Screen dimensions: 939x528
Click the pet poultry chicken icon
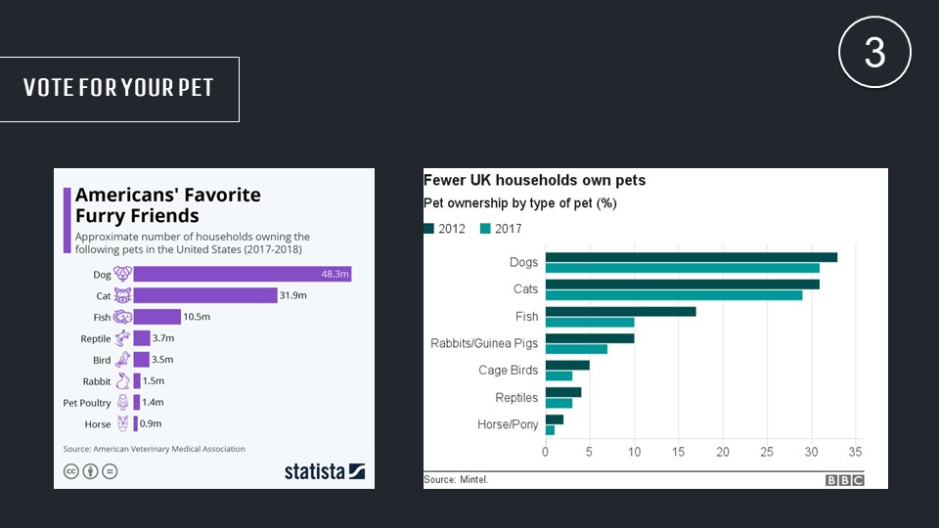pos(122,403)
